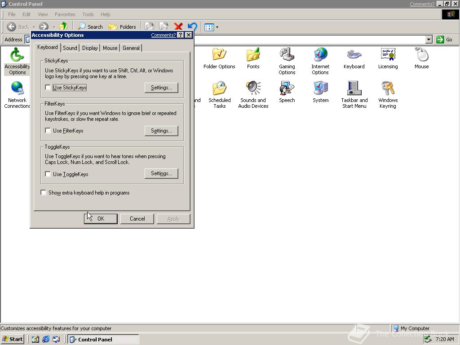Image resolution: width=460 pixels, height=345 pixels.
Task: Open the Fonts folder icon
Action: pos(253,58)
